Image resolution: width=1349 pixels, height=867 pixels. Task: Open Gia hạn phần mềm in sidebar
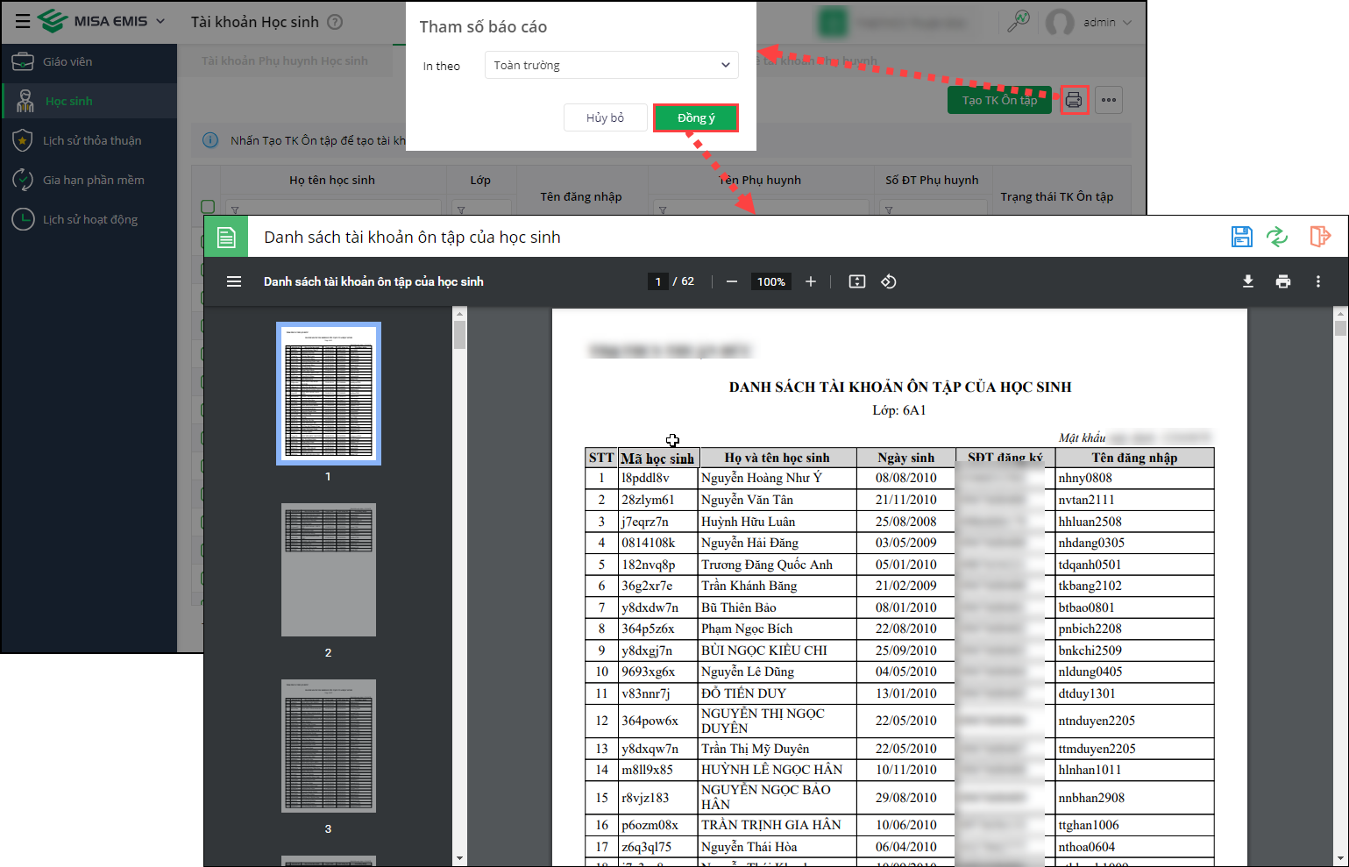89,180
